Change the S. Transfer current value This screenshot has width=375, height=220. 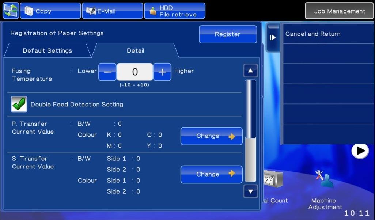point(211,174)
